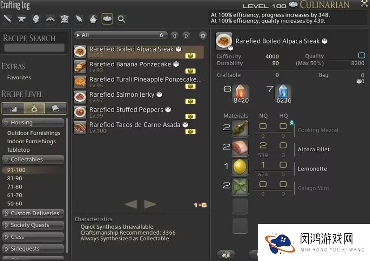Switch to the Armorer helmet icon
The height and width of the screenshot is (261, 370).
[36, 19]
